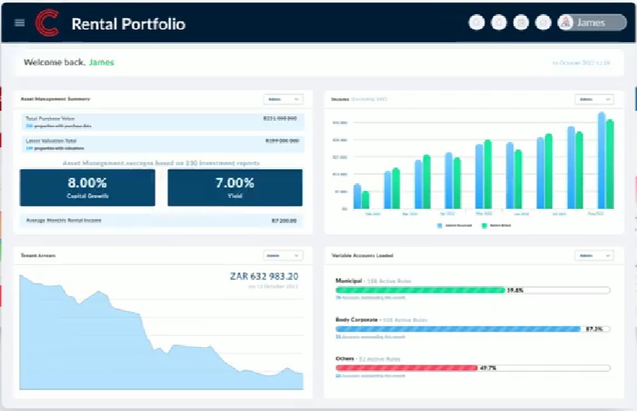Toggle the Admin Billed legend item

497,225
